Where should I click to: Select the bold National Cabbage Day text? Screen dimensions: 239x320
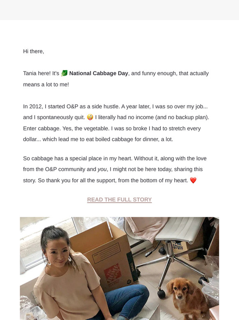98,73
